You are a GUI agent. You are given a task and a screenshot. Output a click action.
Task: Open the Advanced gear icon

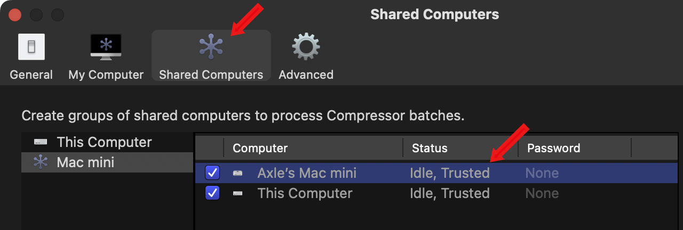point(306,47)
